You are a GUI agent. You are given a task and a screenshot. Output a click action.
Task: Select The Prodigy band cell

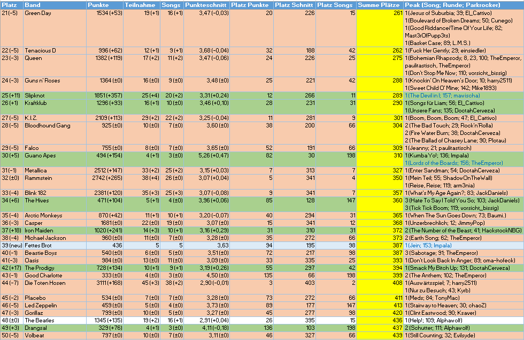(x=55, y=268)
